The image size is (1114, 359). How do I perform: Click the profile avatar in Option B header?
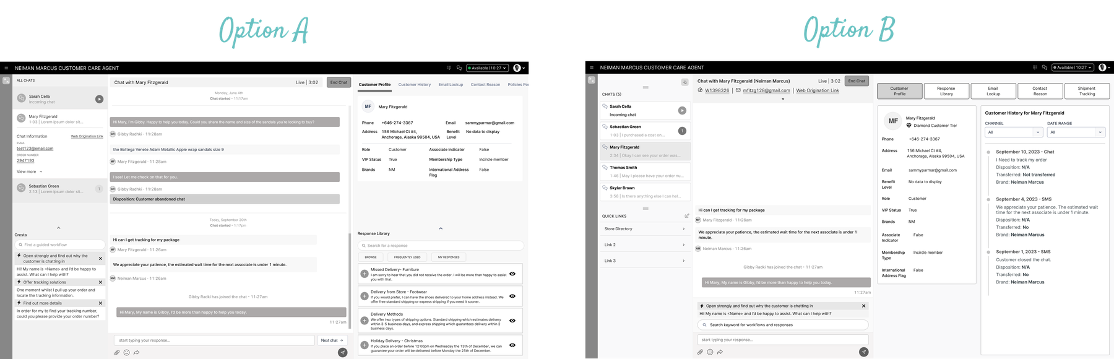[1103, 67]
